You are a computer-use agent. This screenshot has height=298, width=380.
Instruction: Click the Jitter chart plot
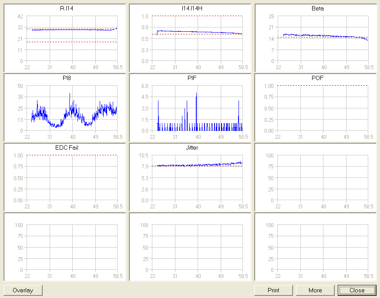click(x=197, y=177)
